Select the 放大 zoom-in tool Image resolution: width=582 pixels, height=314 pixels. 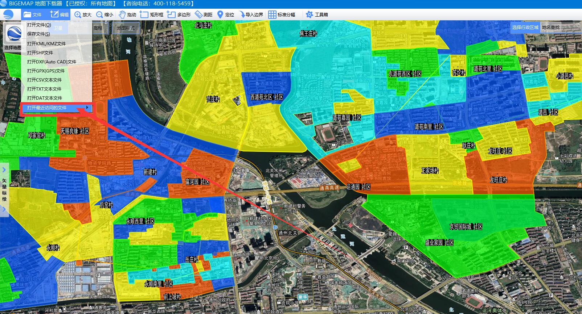coord(83,14)
